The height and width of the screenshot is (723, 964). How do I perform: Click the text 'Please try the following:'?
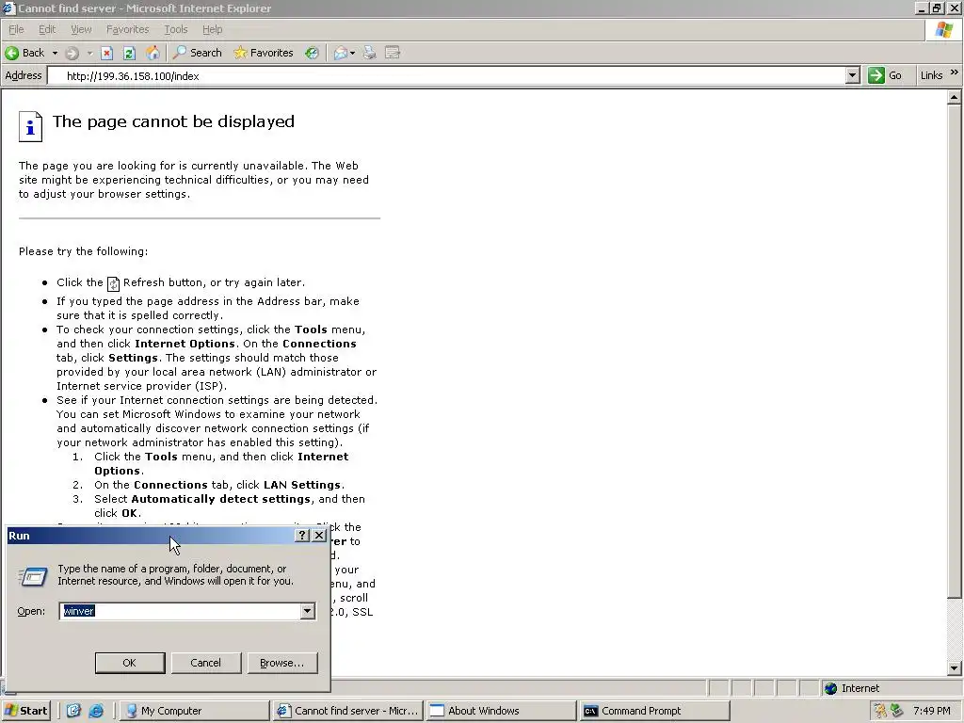[83, 251]
